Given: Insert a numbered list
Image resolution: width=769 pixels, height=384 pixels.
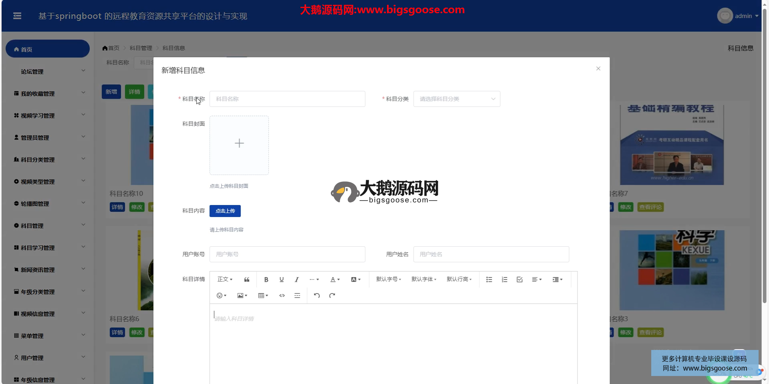Looking at the screenshot, I should point(504,279).
